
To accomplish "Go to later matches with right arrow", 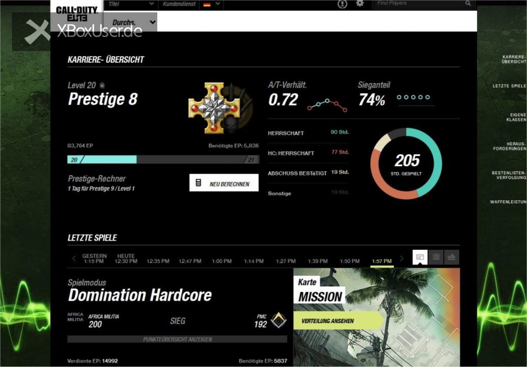I will (402, 258).
